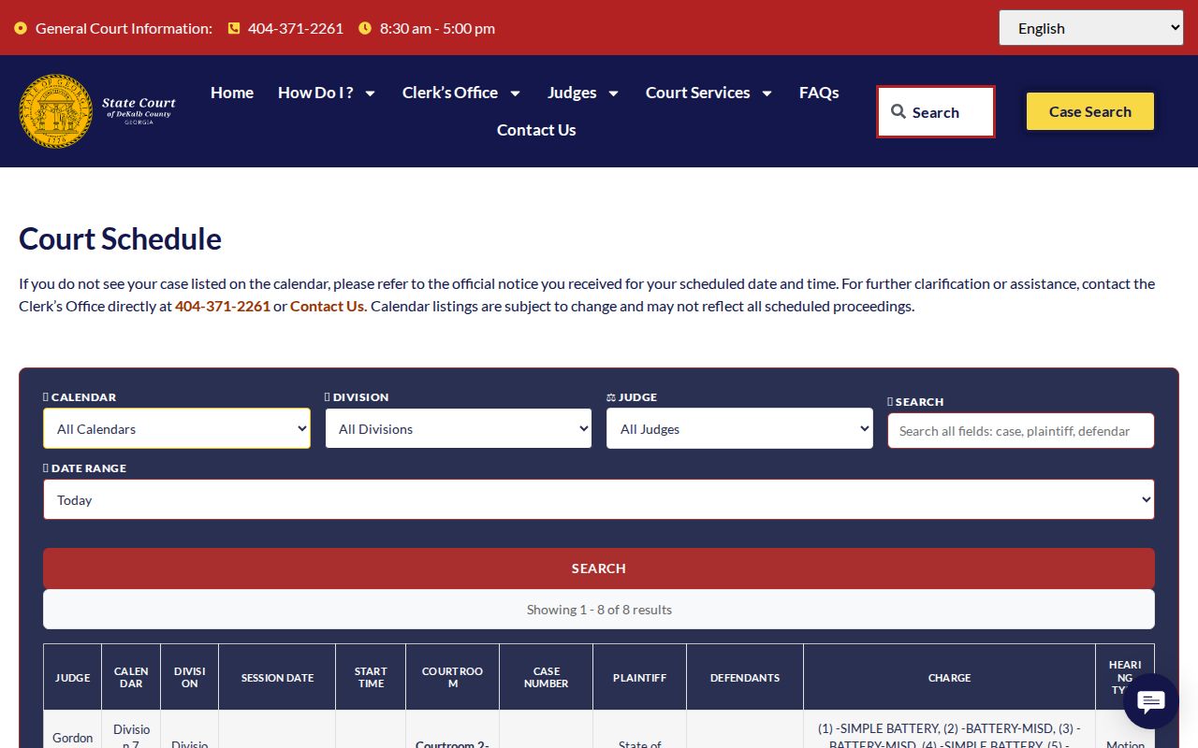Click the SESSION DATE column header
The height and width of the screenshot is (748, 1198).
(277, 677)
